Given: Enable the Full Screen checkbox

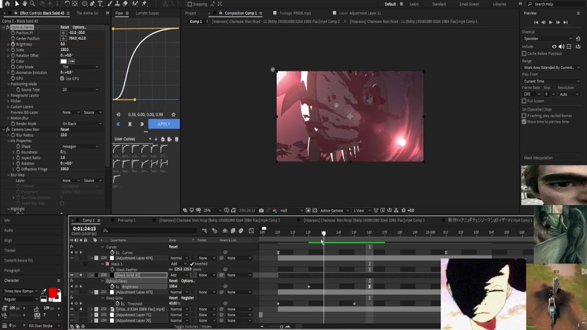Looking at the screenshot, I should point(524,101).
